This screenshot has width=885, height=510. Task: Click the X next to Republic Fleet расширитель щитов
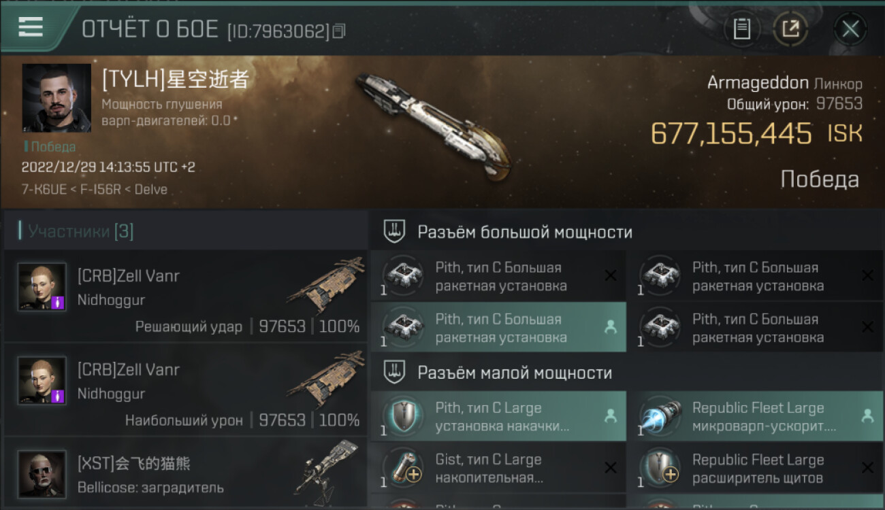(867, 468)
